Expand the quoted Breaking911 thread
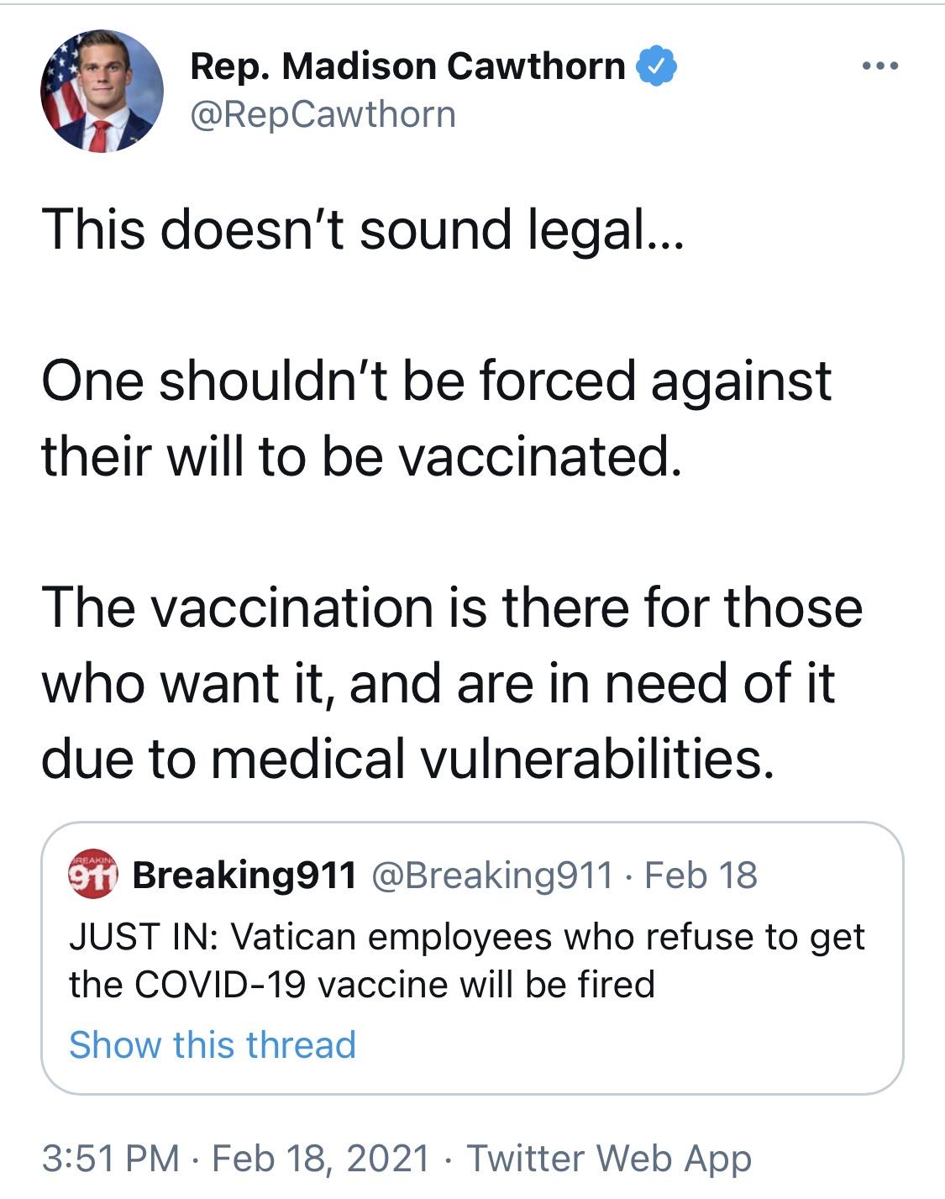Image resolution: width=945 pixels, height=1199 pixels. pyautogui.click(x=213, y=1045)
